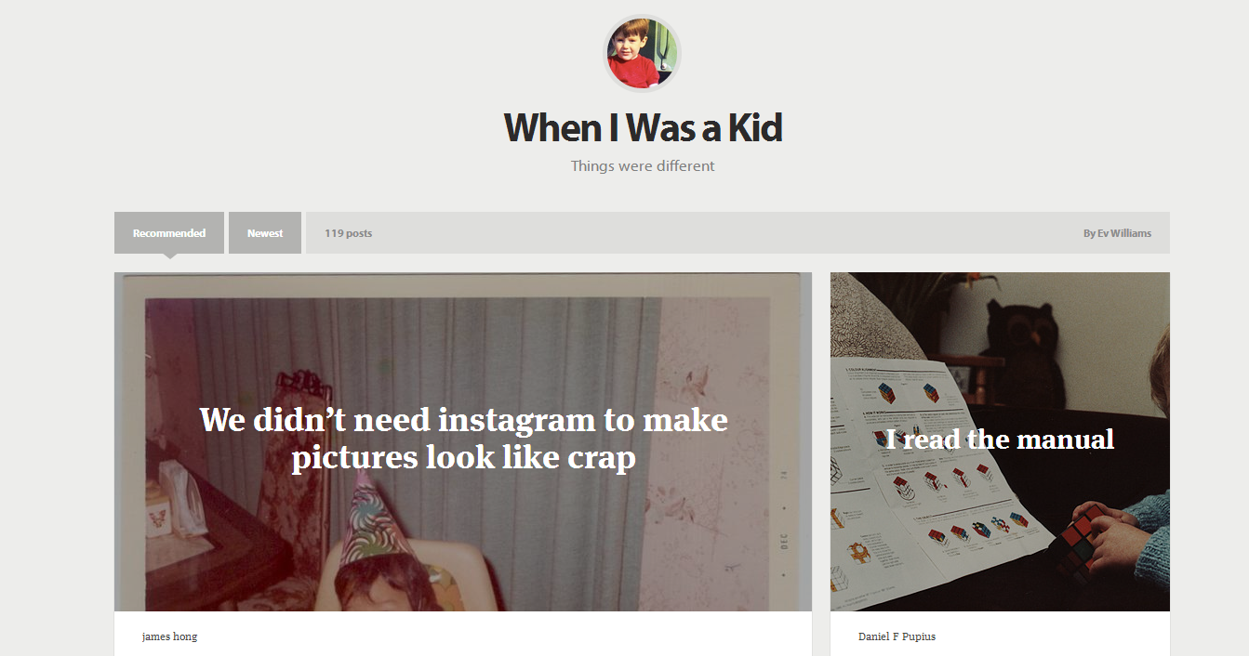
Task: Open the "By Ev Williams" author link
Action: tap(1116, 233)
